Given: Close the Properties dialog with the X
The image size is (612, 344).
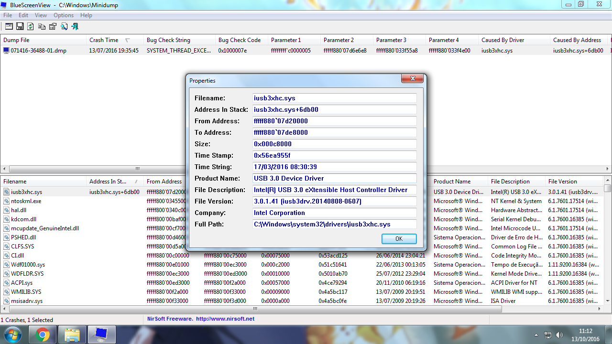Looking at the screenshot, I should (x=412, y=79).
